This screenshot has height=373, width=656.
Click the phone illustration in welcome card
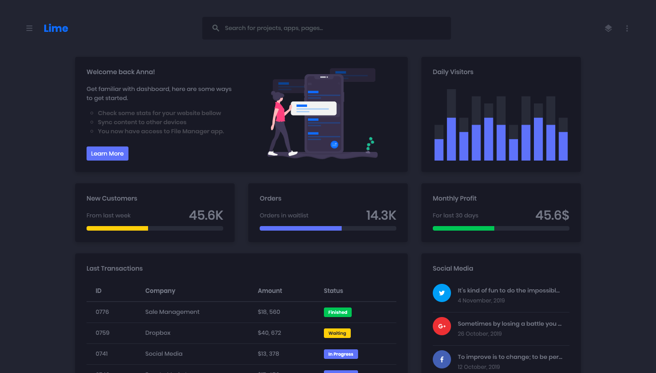pyautogui.click(x=324, y=114)
